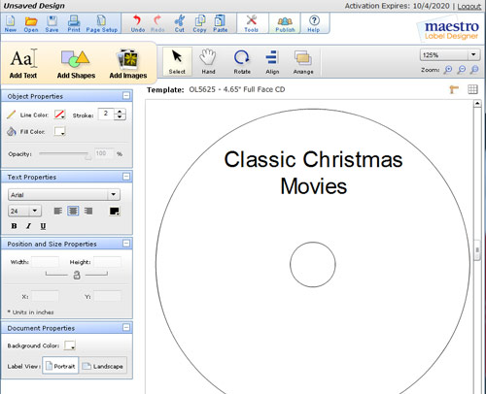Open the Align tool

pos(272,61)
